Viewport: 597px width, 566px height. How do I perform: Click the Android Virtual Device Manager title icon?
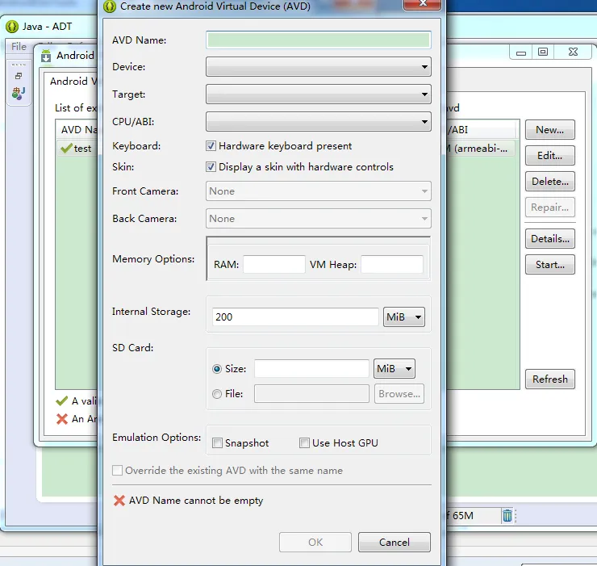[x=45, y=56]
